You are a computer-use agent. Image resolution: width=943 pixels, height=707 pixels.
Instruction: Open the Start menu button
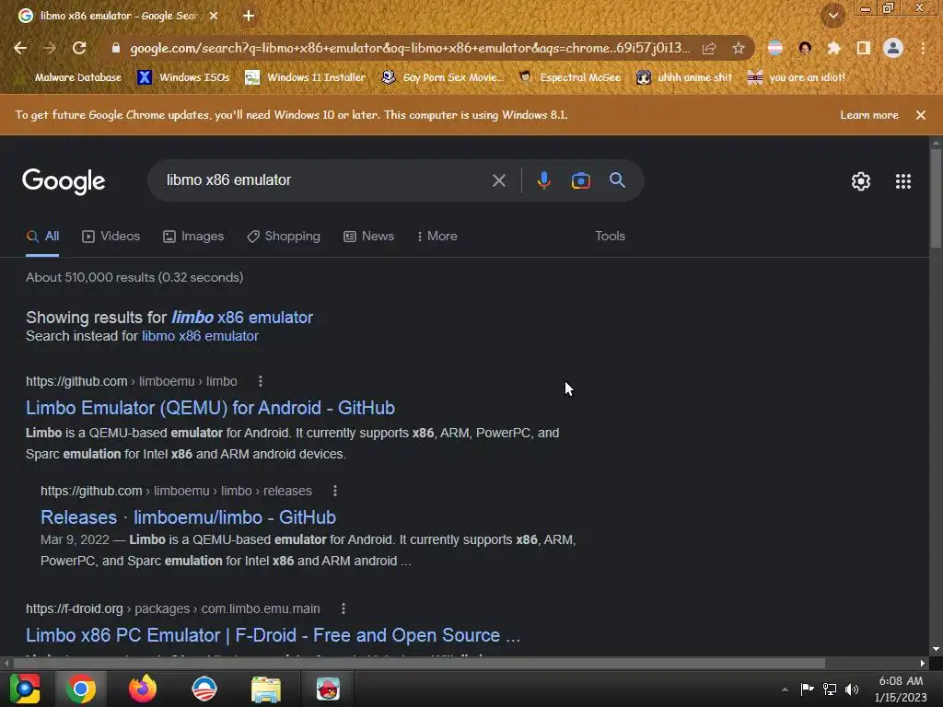(x=25, y=689)
